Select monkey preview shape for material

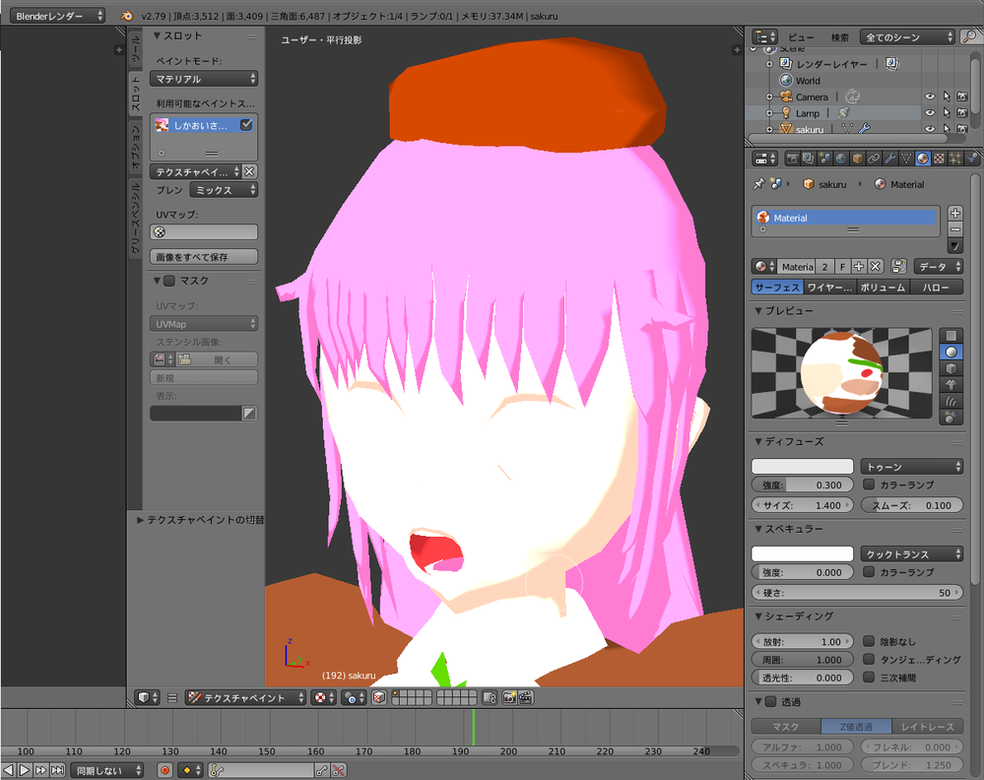[x=951, y=384]
